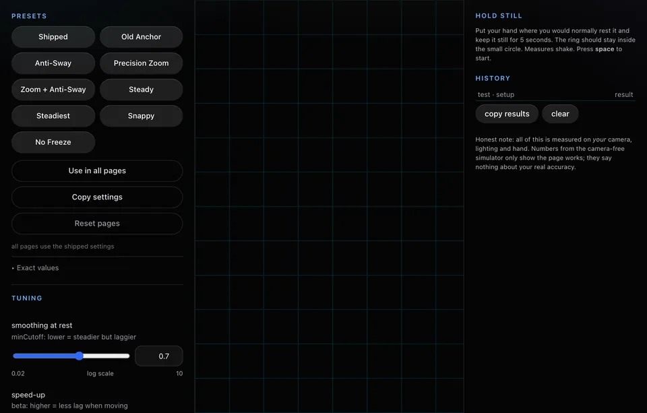Click the TUNING section heading
Image resolution: width=647 pixels, height=413 pixels.
pyautogui.click(x=27, y=298)
